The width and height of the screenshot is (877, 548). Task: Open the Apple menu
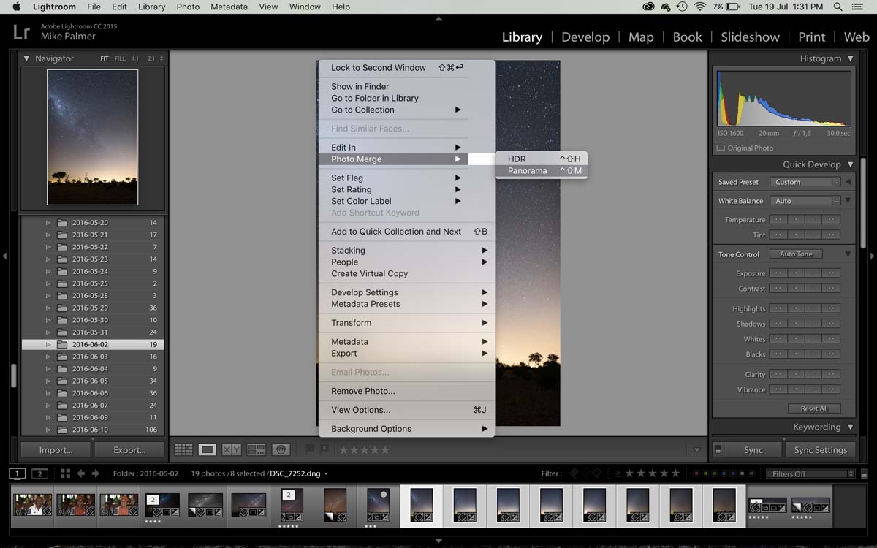pyautogui.click(x=16, y=7)
